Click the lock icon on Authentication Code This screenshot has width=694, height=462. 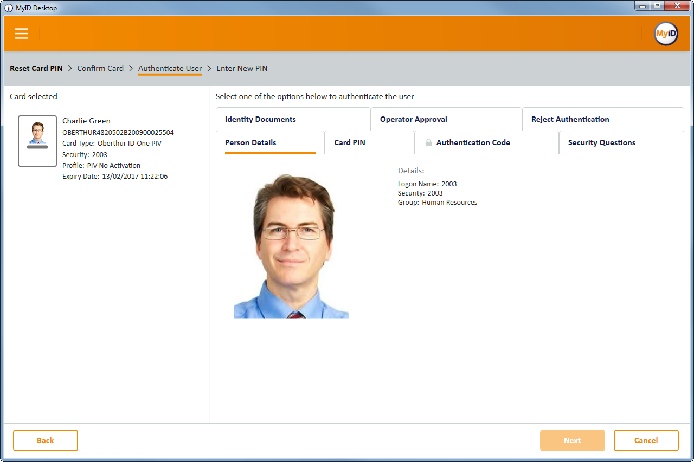428,142
